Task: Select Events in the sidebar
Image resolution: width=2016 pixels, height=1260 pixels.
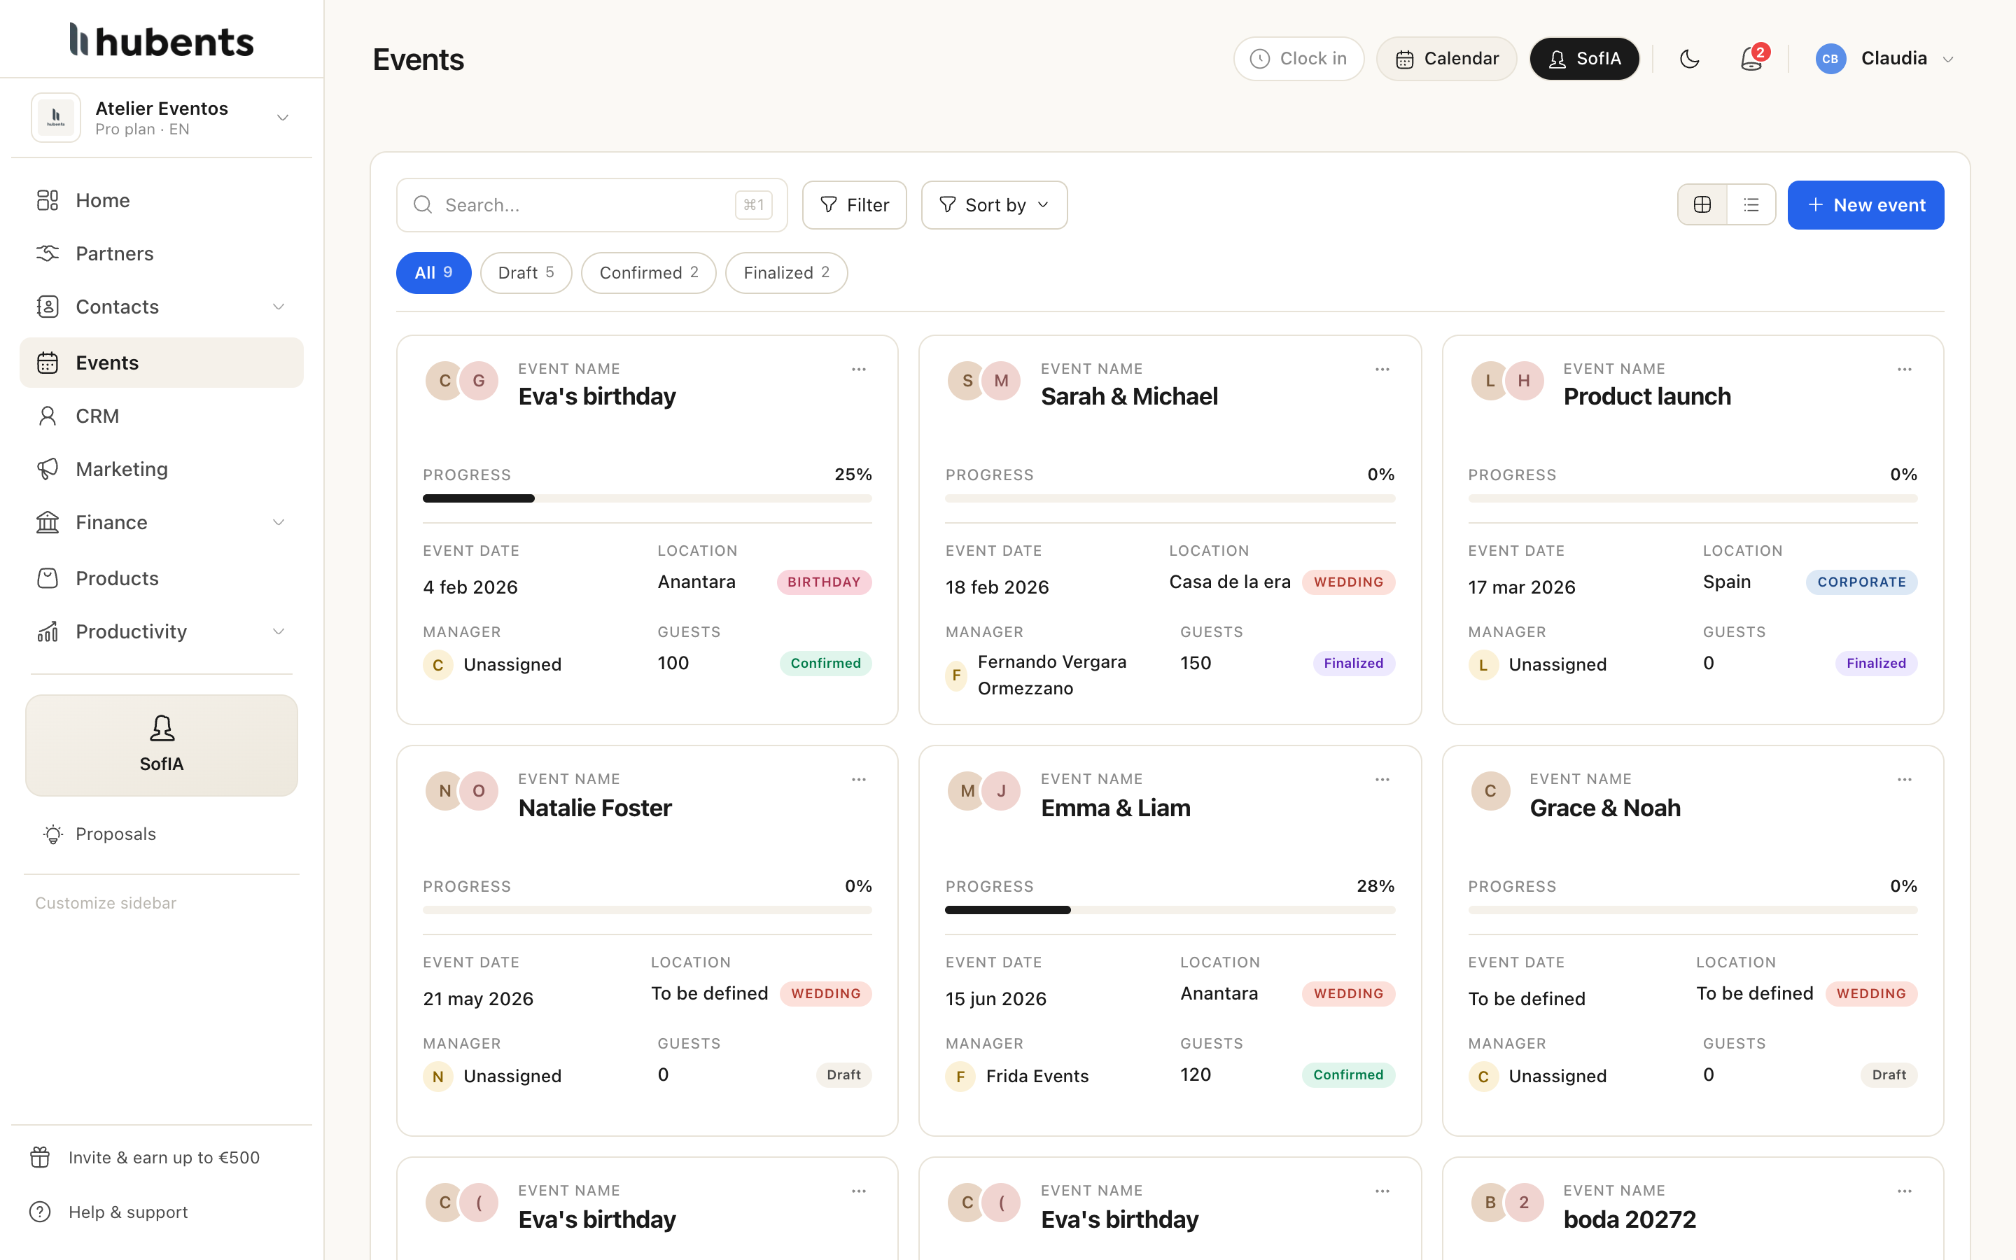Action: pyautogui.click(x=162, y=363)
